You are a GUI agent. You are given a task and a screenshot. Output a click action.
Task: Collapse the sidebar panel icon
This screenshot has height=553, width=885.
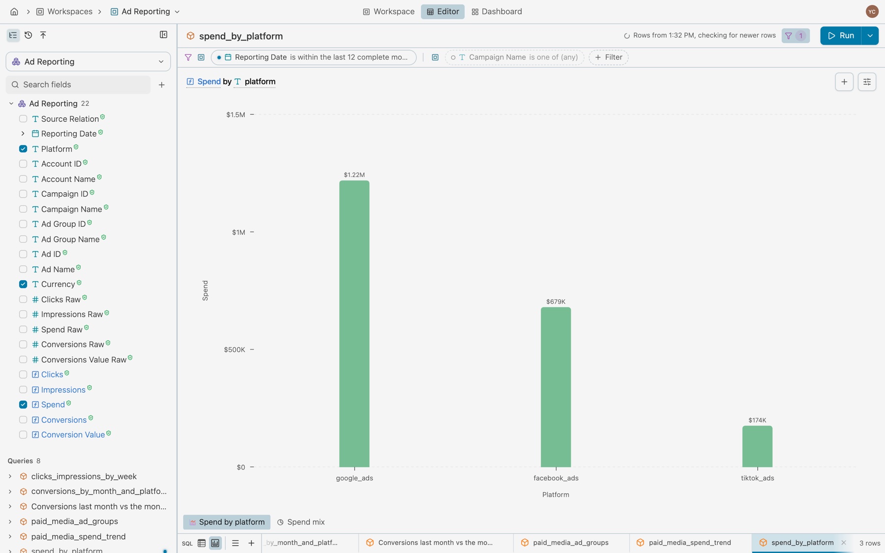[164, 34]
